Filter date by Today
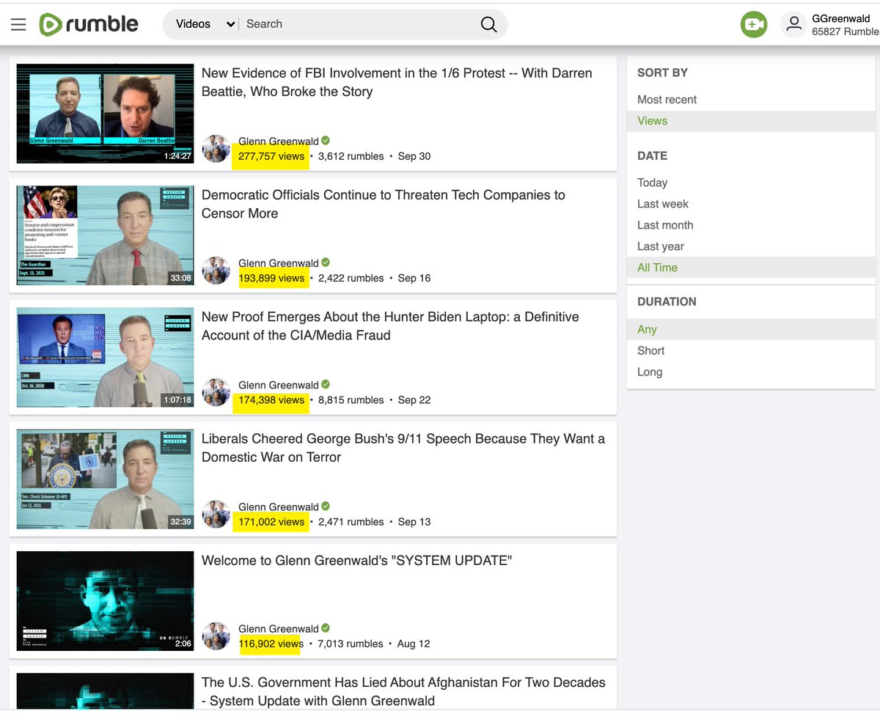880x722 pixels. pos(652,183)
